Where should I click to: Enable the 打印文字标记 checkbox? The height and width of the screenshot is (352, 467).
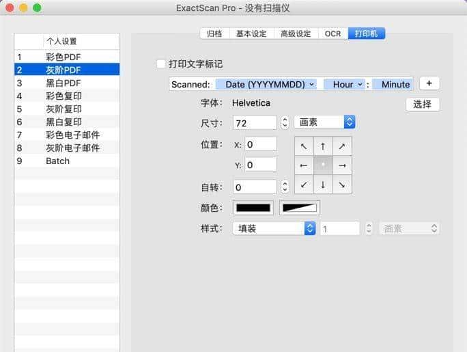(160, 64)
